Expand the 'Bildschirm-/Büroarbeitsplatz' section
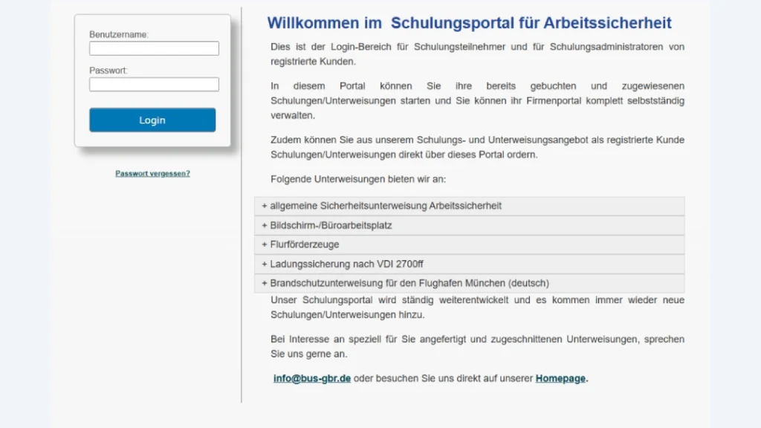The image size is (761, 428). point(331,225)
